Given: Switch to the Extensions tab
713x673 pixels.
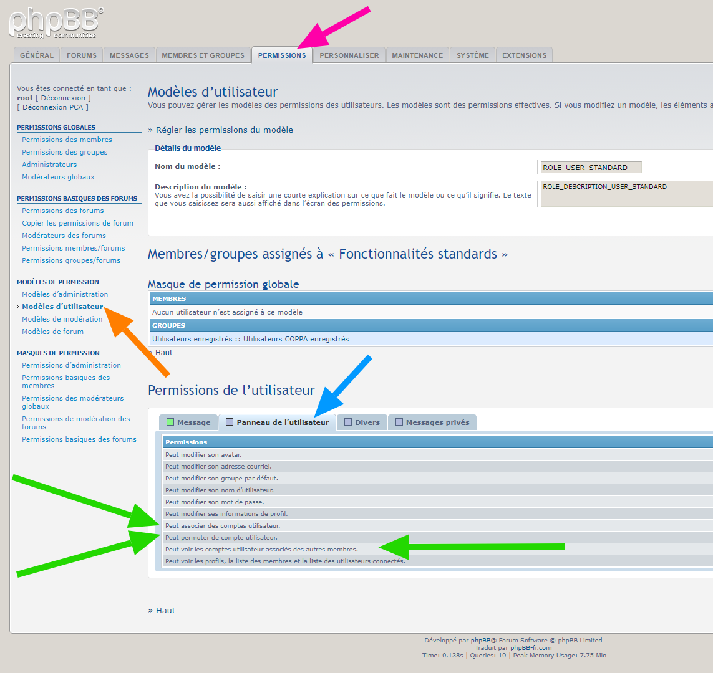Looking at the screenshot, I should pyautogui.click(x=524, y=55).
